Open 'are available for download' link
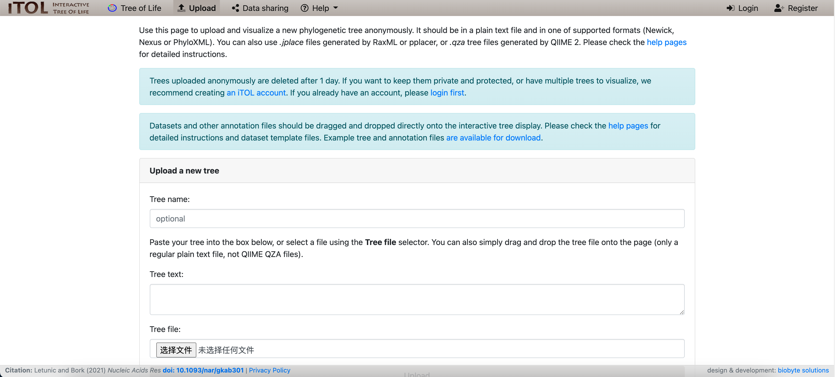Screen dimensions: 835x377 [x=493, y=137]
